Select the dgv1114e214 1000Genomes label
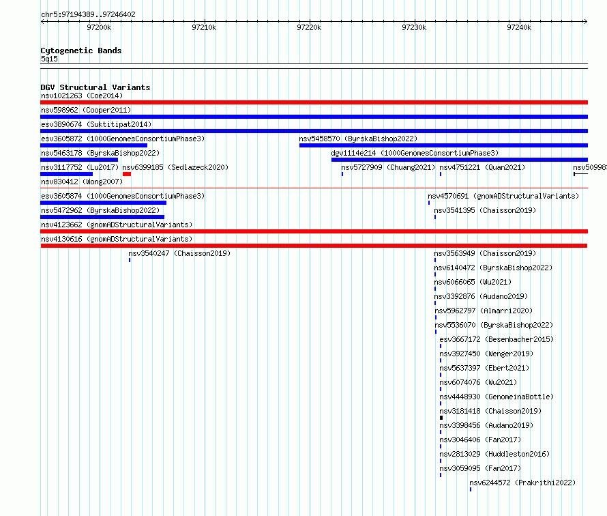The height and width of the screenshot is (516, 607). pyautogui.click(x=415, y=153)
